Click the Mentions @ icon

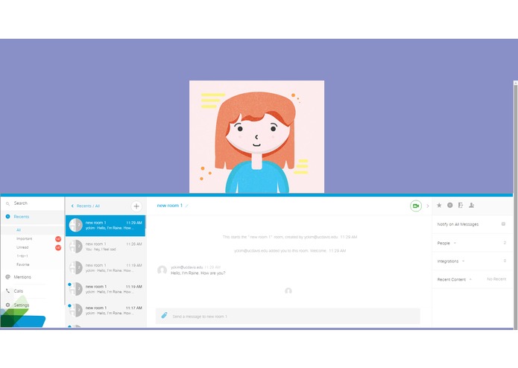click(7, 277)
